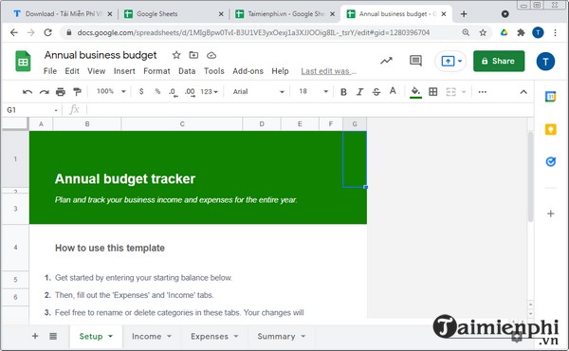Star the Annual business budget document
This screenshot has height=351, width=569.
tap(176, 55)
